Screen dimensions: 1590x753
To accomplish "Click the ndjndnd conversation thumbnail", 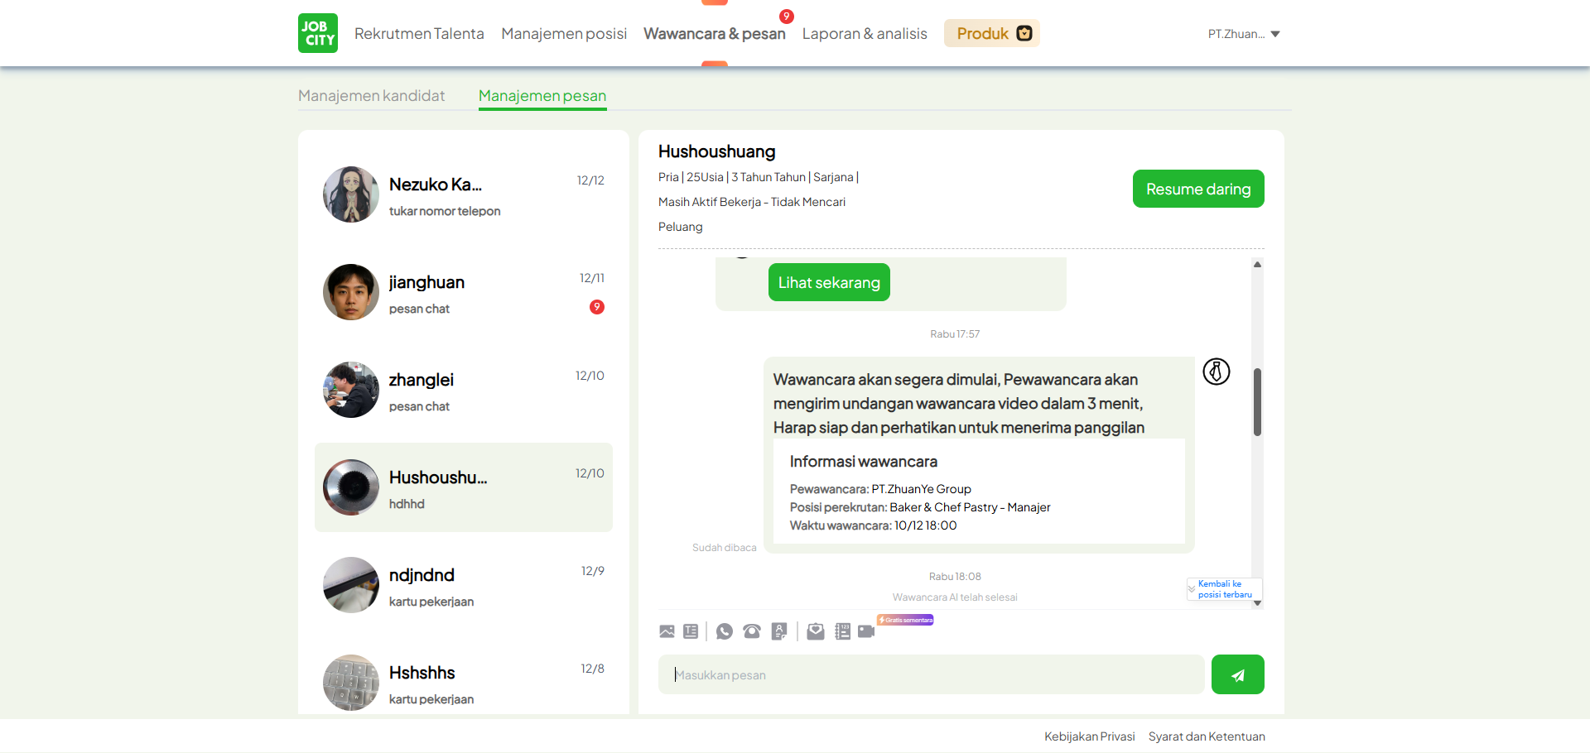I will (350, 585).
